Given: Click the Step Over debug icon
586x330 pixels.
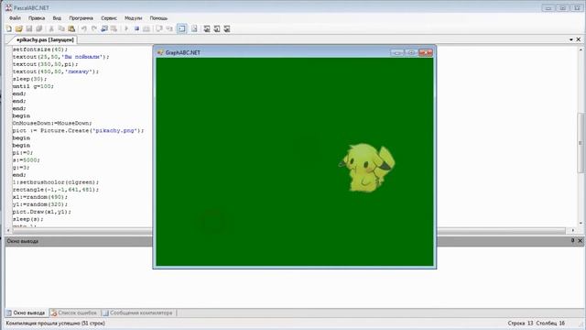Looking at the screenshot, I should click(159, 28).
